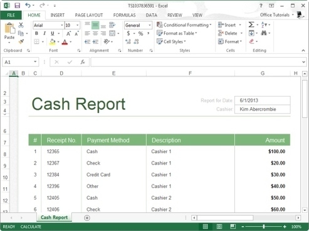Click the Percent Style icon
The height and width of the screenshot is (231, 309).
tap(140, 33)
